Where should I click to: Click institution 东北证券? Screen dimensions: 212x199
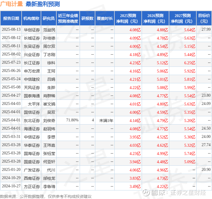32,121
